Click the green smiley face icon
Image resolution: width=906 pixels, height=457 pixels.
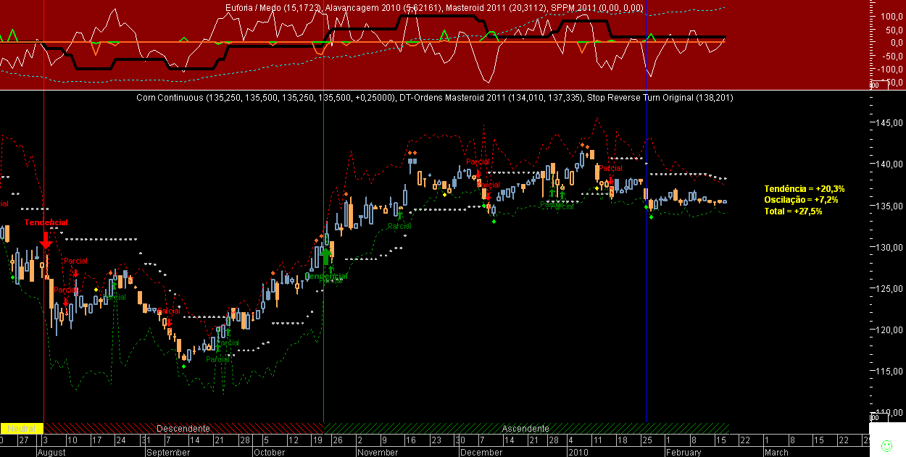(x=885, y=445)
